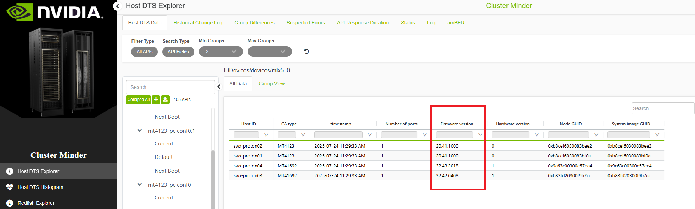
Task: Click the reset filters refresh icon
Action: coord(306,52)
